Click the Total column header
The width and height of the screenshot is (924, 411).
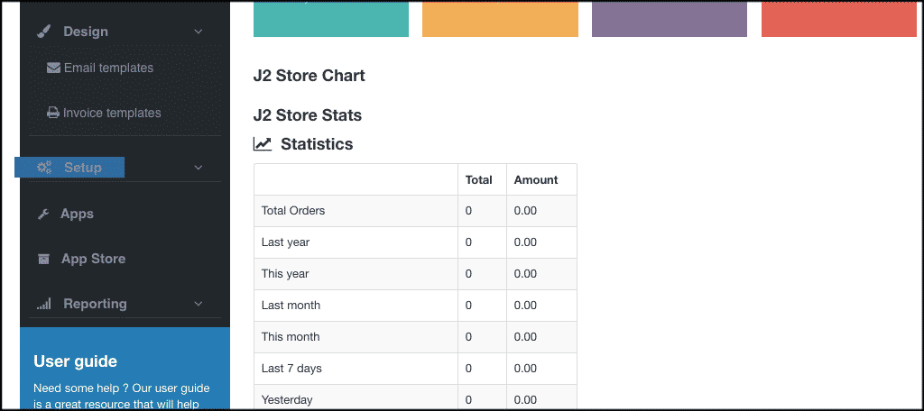pyautogui.click(x=478, y=180)
